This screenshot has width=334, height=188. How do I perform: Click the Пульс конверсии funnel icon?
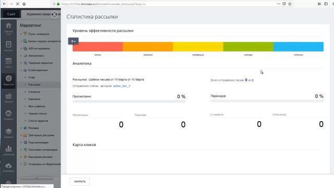pyautogui.click(x=26, y=33)
